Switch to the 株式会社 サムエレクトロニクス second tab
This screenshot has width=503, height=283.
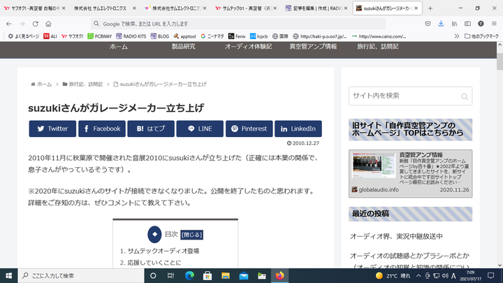pyautogui.click(x=100, y=8)
